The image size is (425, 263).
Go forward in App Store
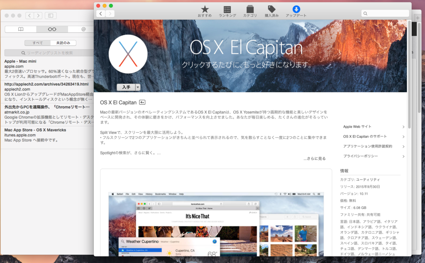point(110,14)
